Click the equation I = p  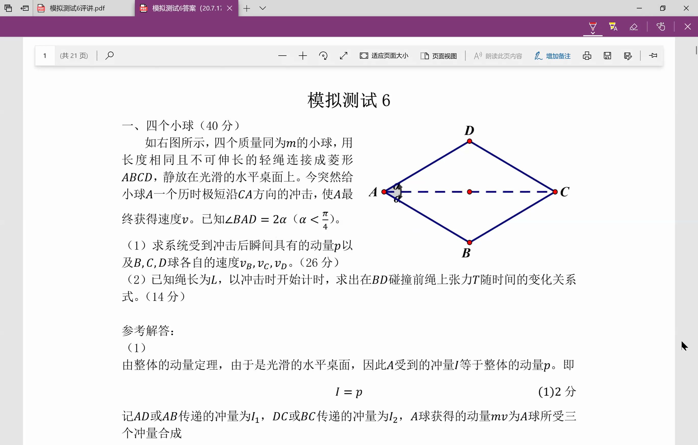349,392
